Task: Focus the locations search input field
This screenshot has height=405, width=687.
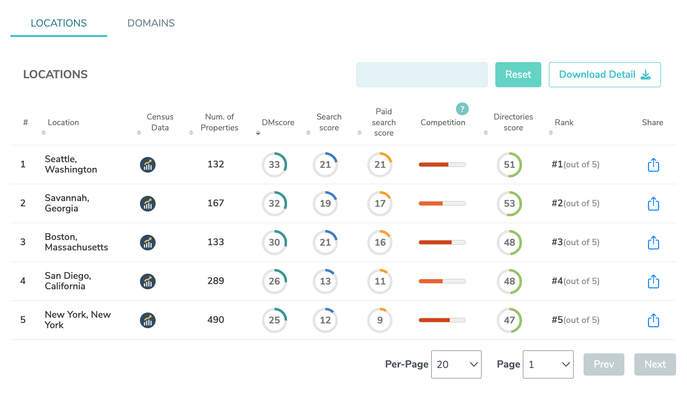Action: coord(422,74)
